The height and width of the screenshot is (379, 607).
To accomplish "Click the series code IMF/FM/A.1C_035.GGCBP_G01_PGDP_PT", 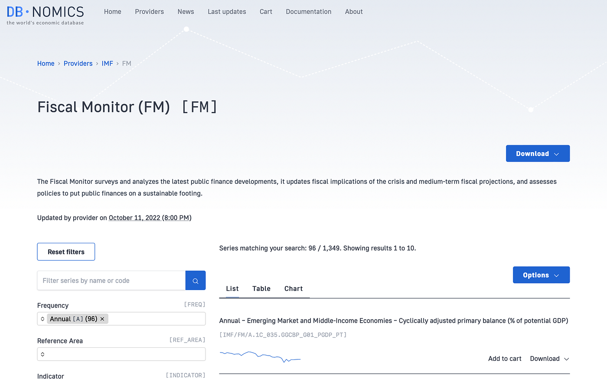I will (x=283, y=335).
